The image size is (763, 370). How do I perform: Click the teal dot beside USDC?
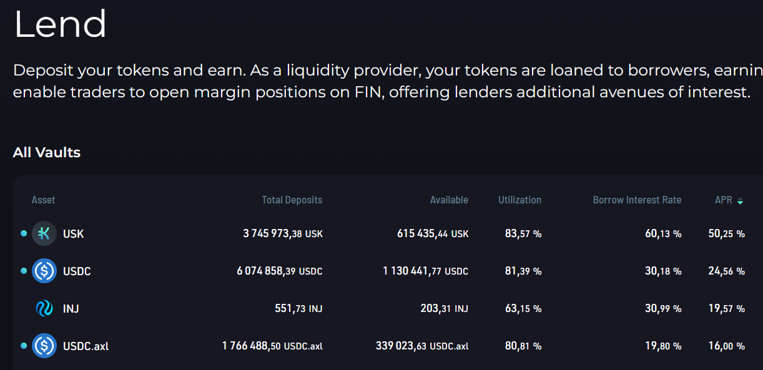(x=24, y=271)
